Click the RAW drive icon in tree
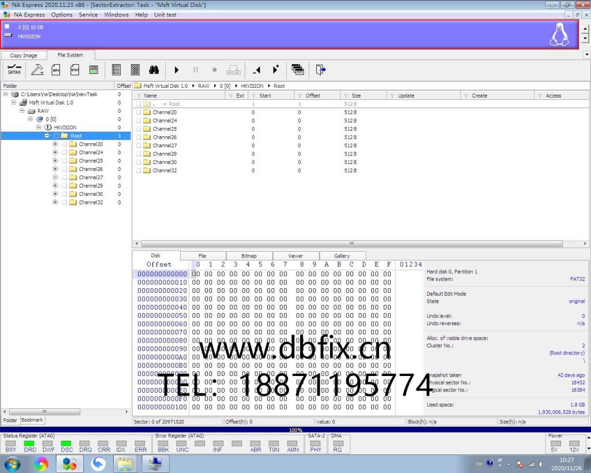591x473 pixels. [x=31, y=111]
